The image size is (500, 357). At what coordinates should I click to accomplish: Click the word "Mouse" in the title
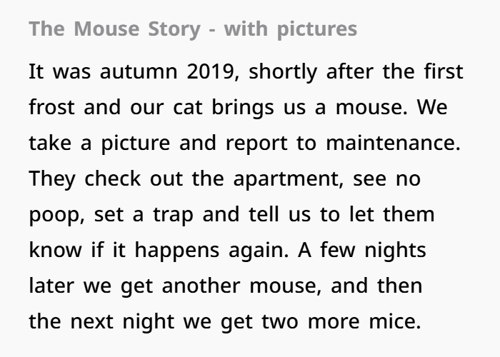coord(106,29)
